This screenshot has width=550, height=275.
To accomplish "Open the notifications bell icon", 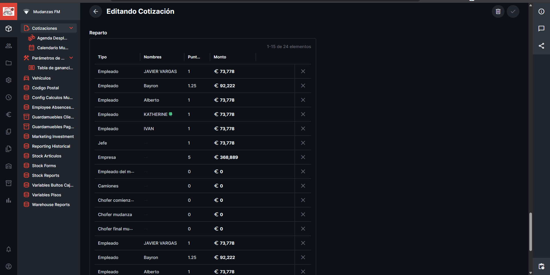I will 9,249.
